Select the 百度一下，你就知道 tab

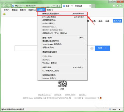77,6
